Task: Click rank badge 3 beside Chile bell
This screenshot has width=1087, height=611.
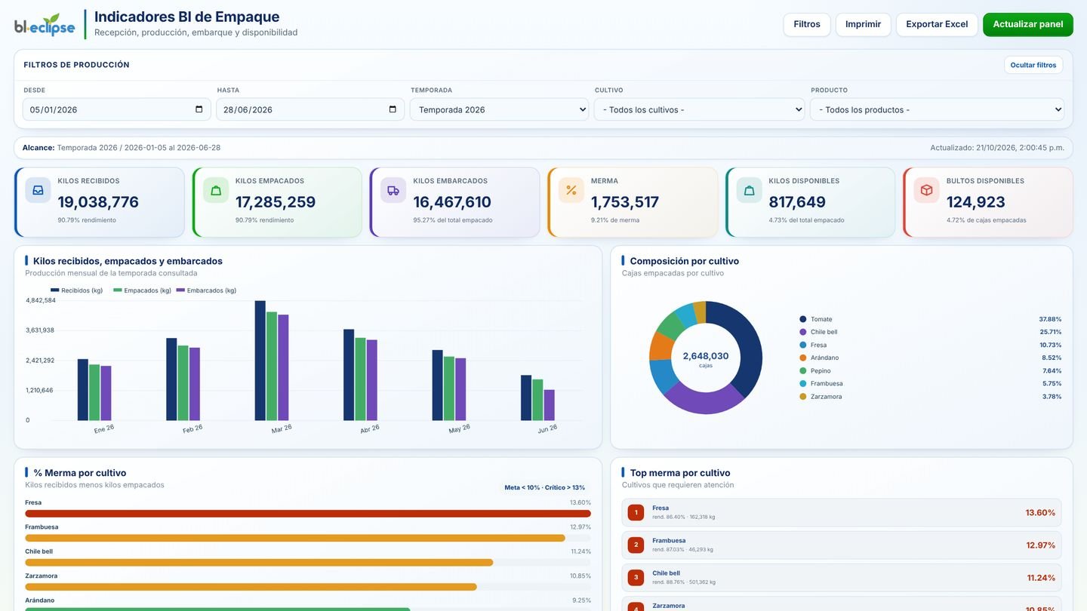Action: click(636, 578)
